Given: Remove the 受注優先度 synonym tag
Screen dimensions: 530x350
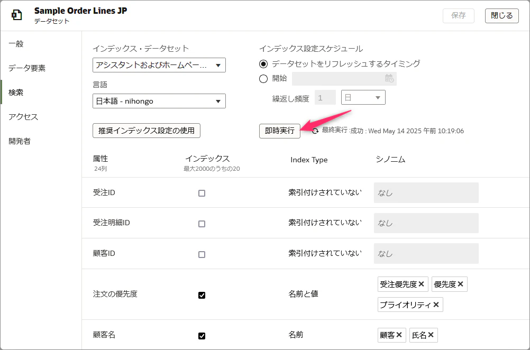Looking at the screenshot, I should [x=421, y=284].
